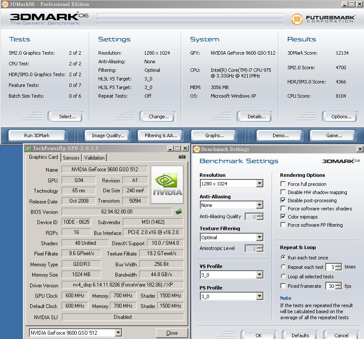Click the Driver Version field
The width and height of the screenshot is (364, 339).
123,284
